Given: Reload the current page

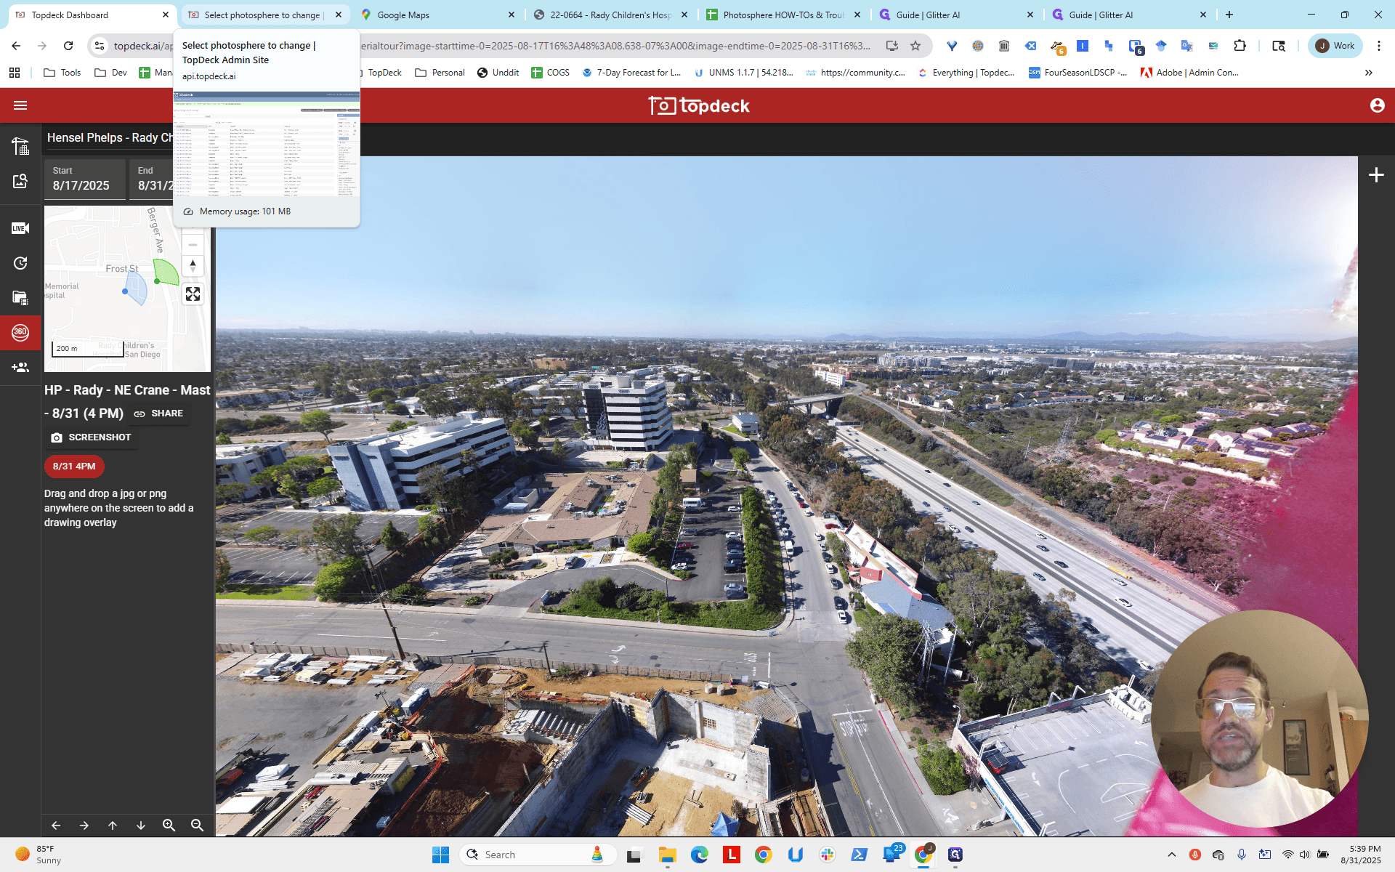Looking at the screenshot, I should [68, 46].
